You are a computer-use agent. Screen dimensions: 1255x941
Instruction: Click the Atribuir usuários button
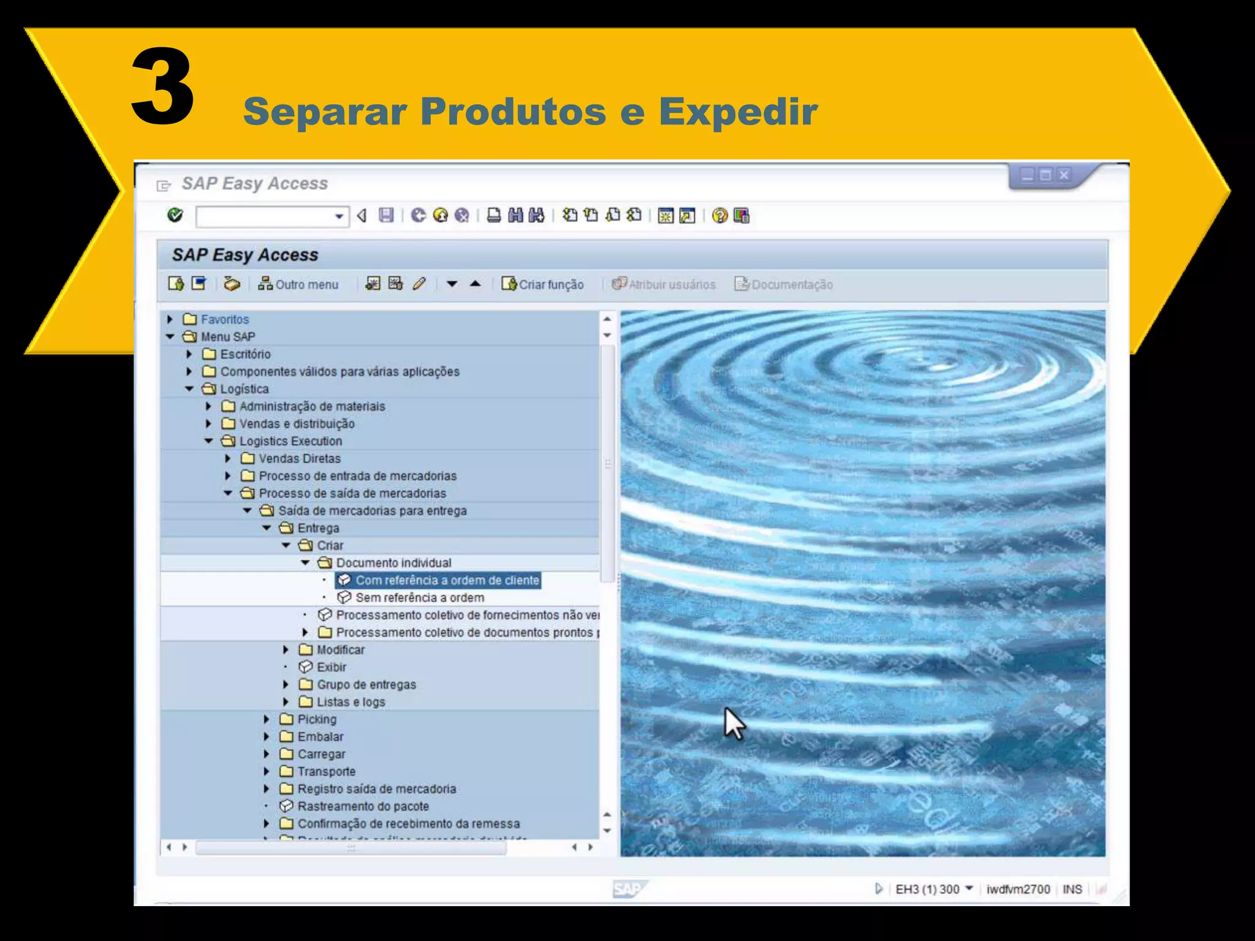tap(664, 284)
